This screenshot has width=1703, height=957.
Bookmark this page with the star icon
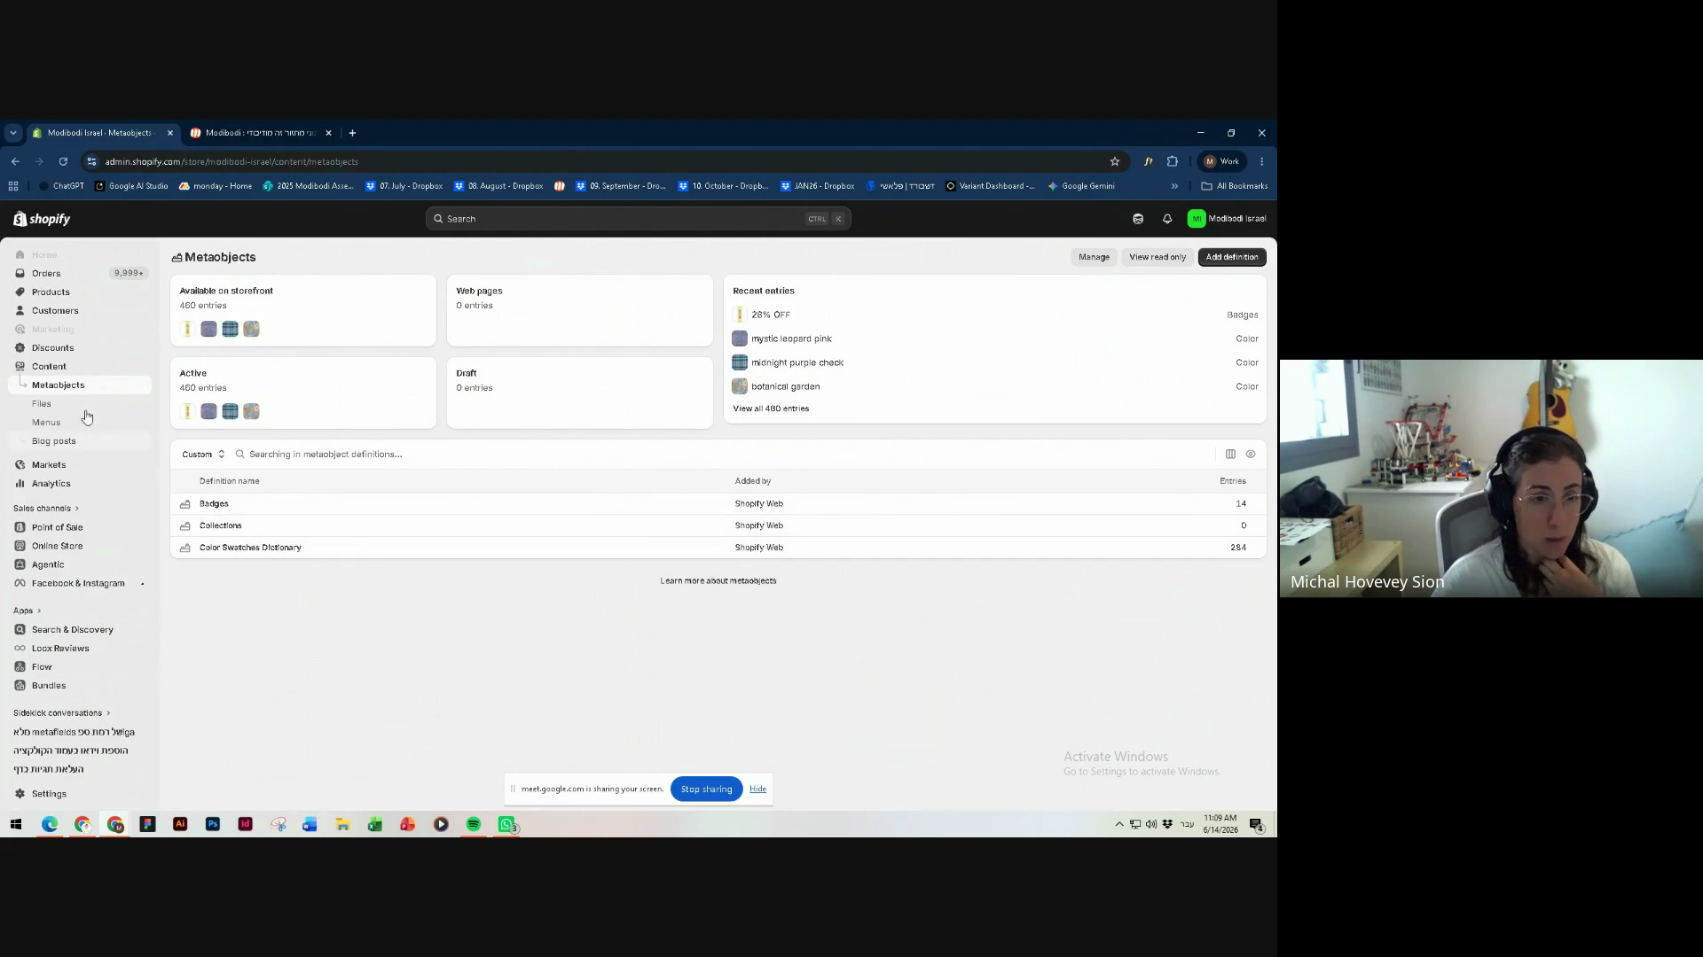tap(1115, 161)
